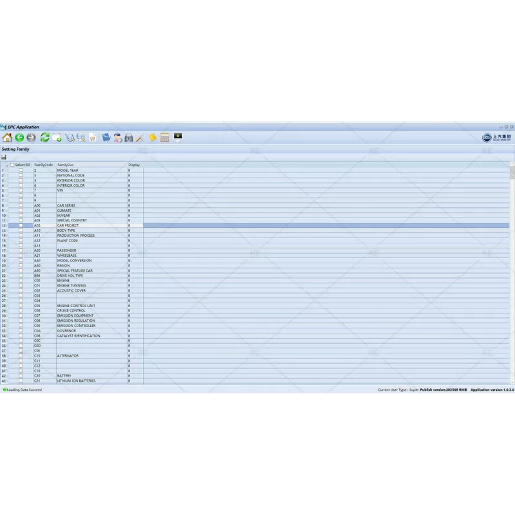Sort by the FamilyCode column header

point(43,165)
